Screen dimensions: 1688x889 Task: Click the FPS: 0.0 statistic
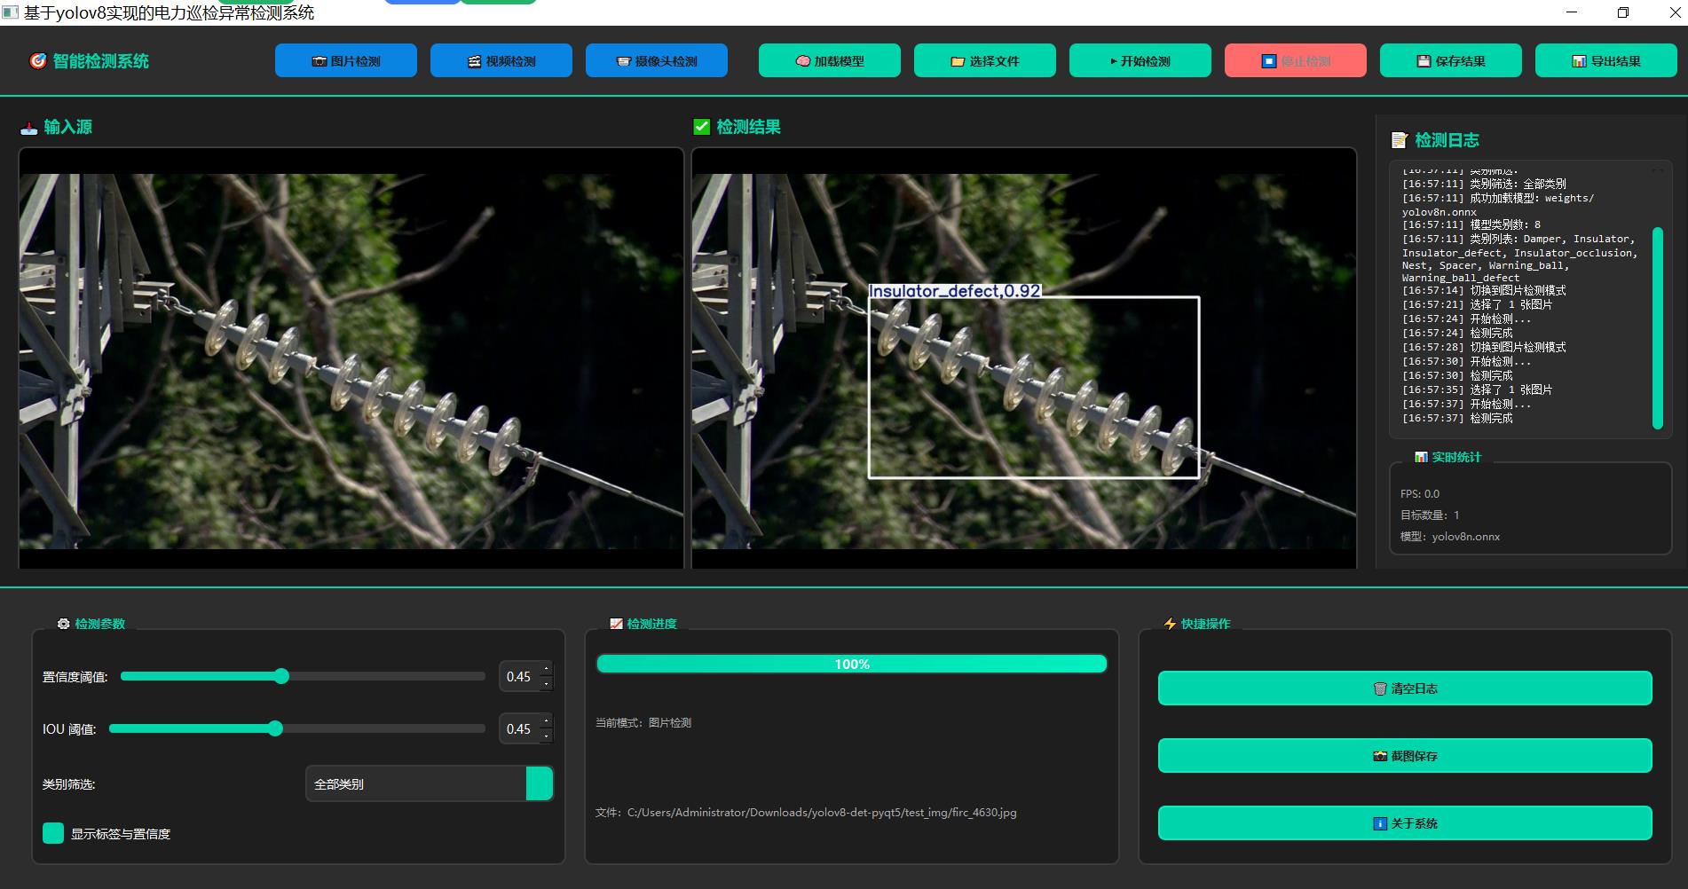point(1420,494)
